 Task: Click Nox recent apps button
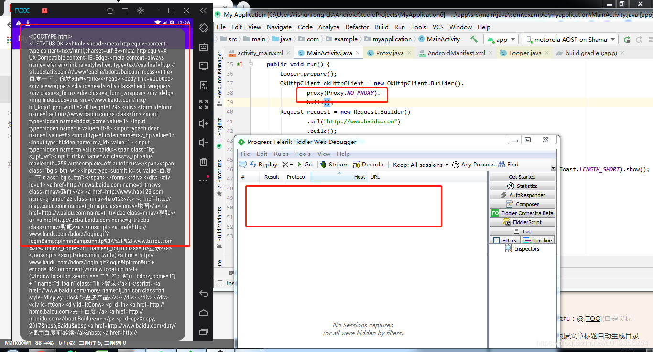(203, 331)
